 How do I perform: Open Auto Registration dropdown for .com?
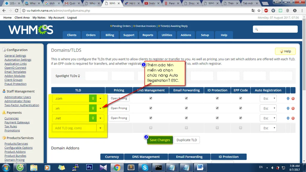[x=268, y=99]
